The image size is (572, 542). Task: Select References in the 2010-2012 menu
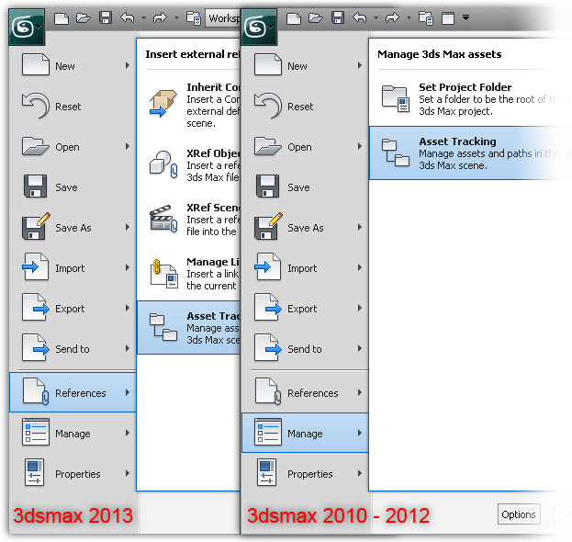click(x=305, y=393)
